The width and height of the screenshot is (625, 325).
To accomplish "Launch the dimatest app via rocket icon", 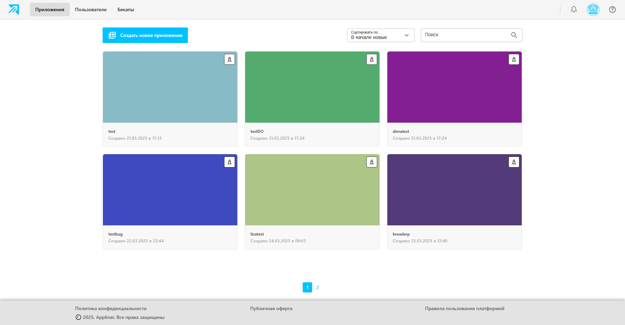I will click(514, 59).
